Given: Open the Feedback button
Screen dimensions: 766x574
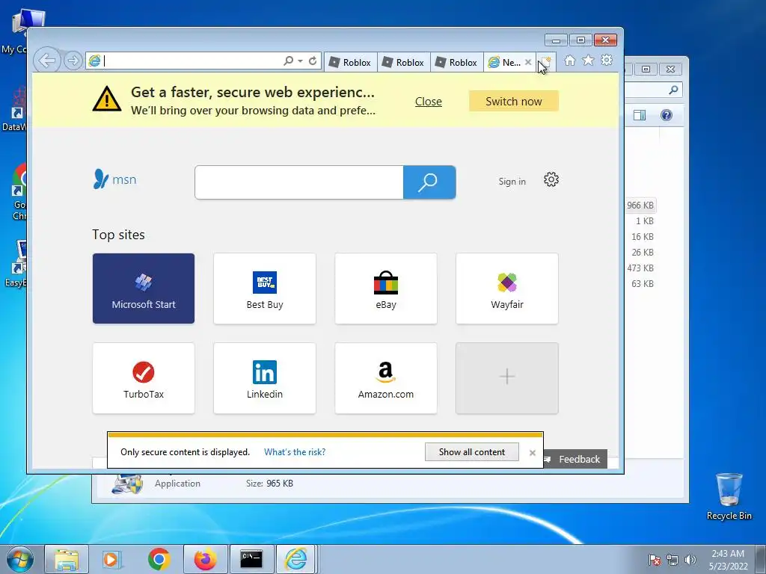Looking at the screenshot, I should click(x=574, y=460).
